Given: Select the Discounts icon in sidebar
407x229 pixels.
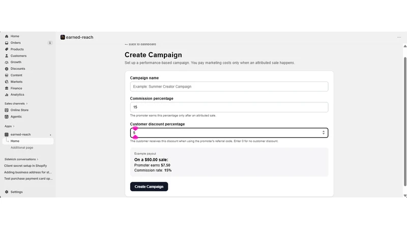Looking at the screenshot, I should (x=7, y=69).
